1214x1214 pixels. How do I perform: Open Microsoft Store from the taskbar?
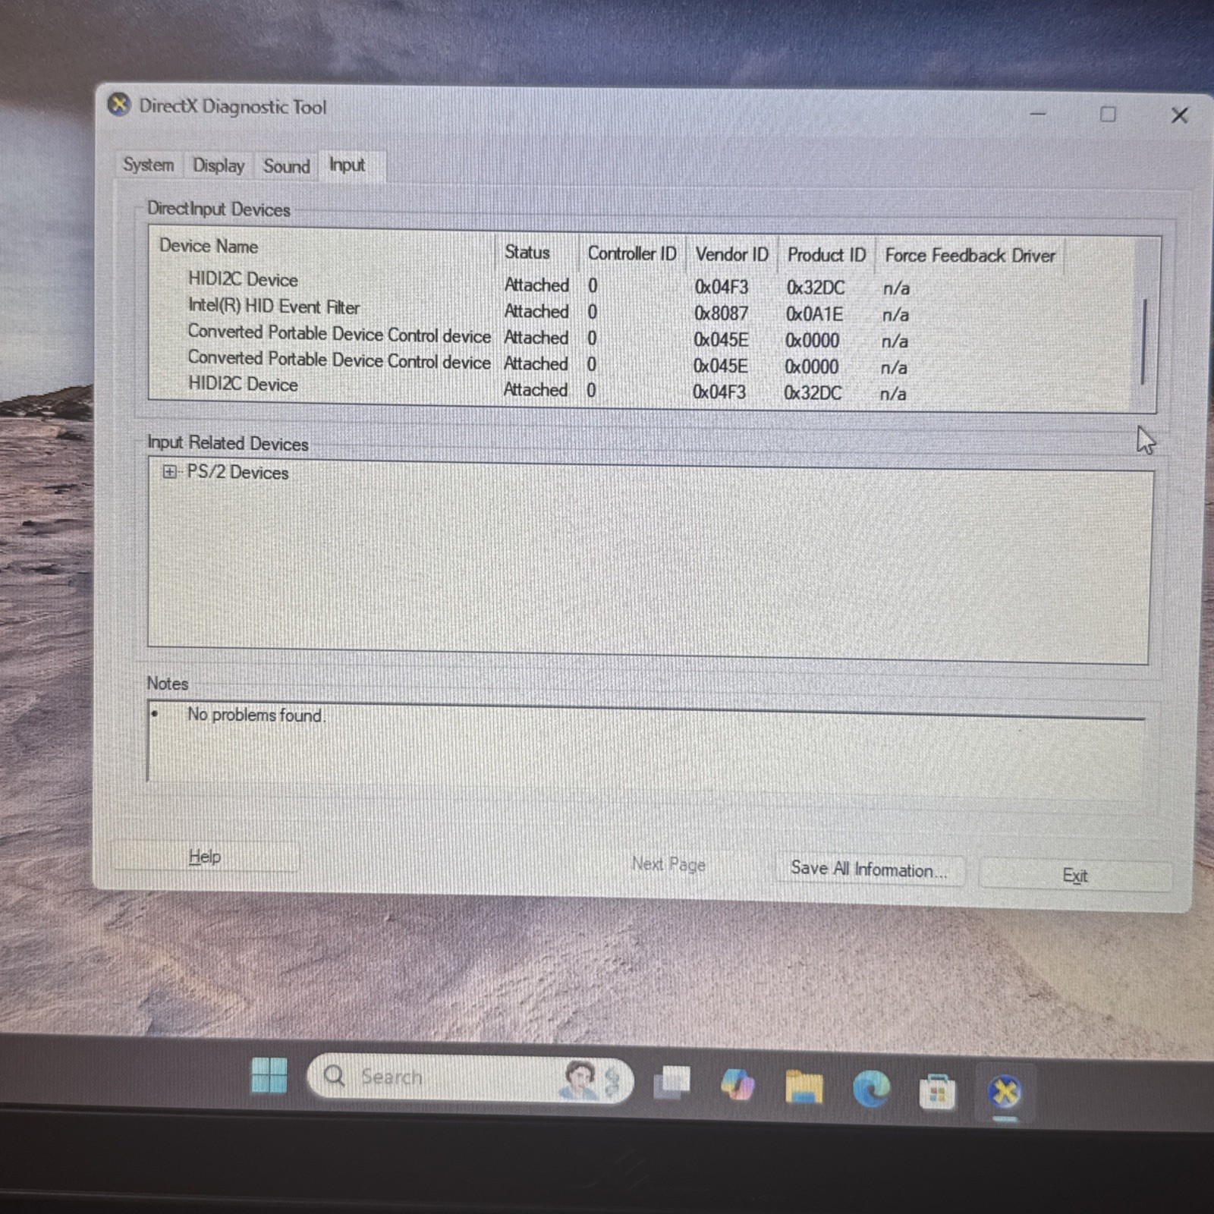937,1092
